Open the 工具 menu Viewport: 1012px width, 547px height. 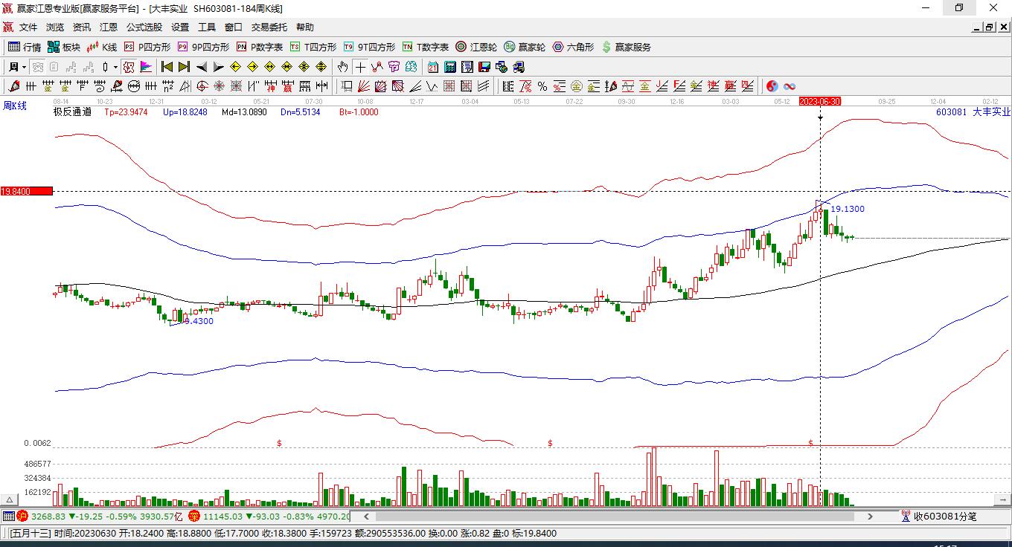(x=207, y=27)
